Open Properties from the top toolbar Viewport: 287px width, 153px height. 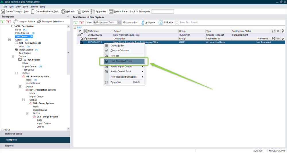98,11
